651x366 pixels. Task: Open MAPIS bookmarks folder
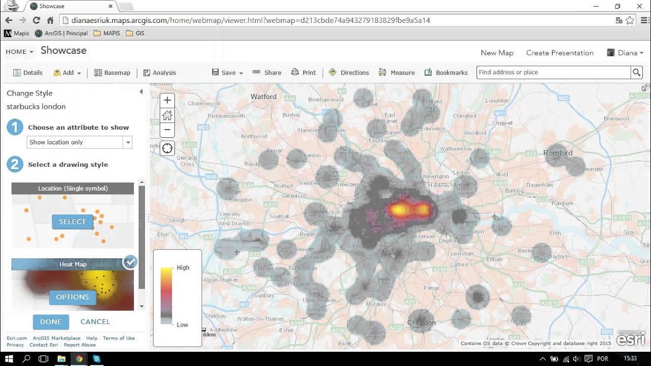[107, 33]
